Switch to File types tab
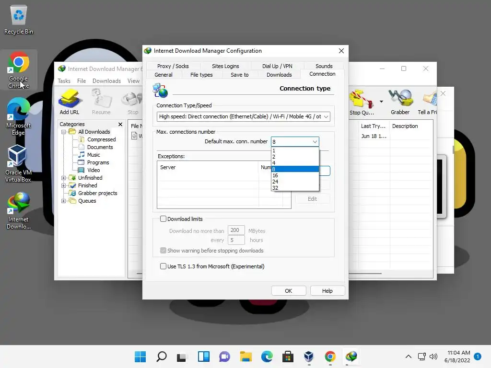491x368 pixels. [x=201, y=75]
